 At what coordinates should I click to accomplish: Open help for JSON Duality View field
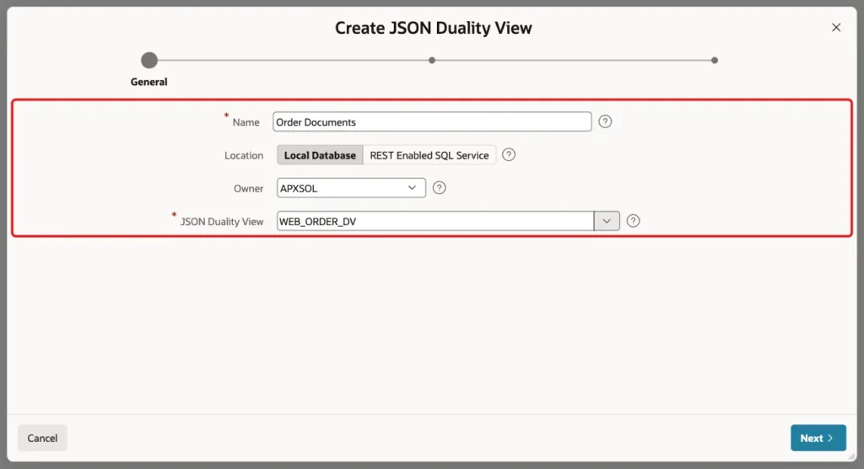click(633, 221)
